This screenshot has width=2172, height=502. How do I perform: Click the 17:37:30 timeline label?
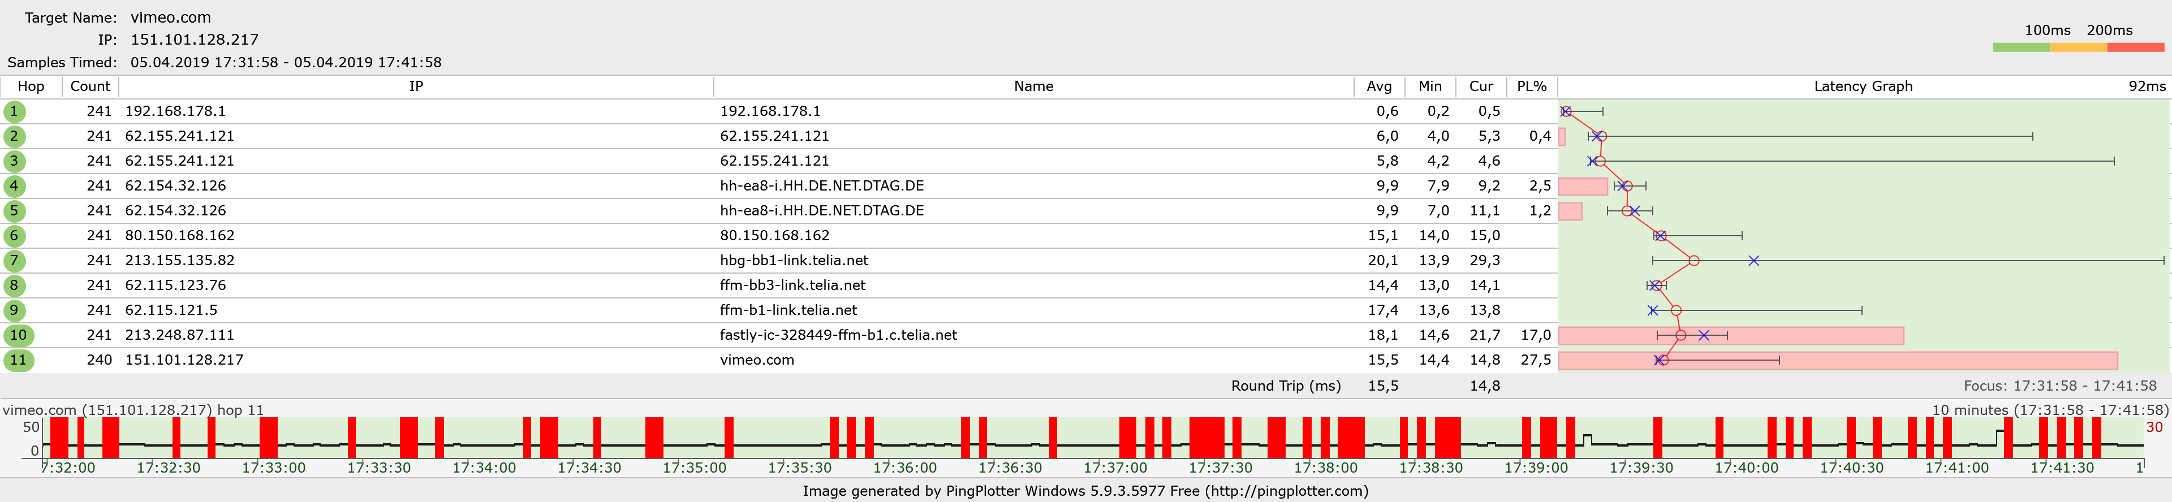click(x=1220, y=468)
